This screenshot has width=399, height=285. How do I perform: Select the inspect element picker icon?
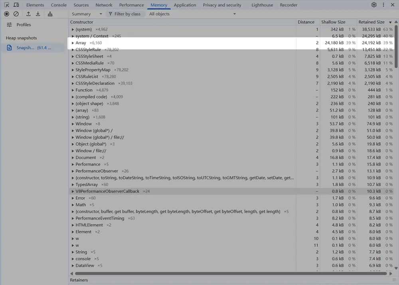(x=7, y=5)
